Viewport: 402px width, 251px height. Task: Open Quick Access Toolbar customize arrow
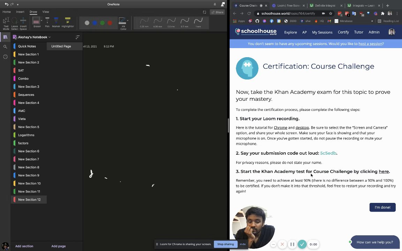[x=18, y=4]
